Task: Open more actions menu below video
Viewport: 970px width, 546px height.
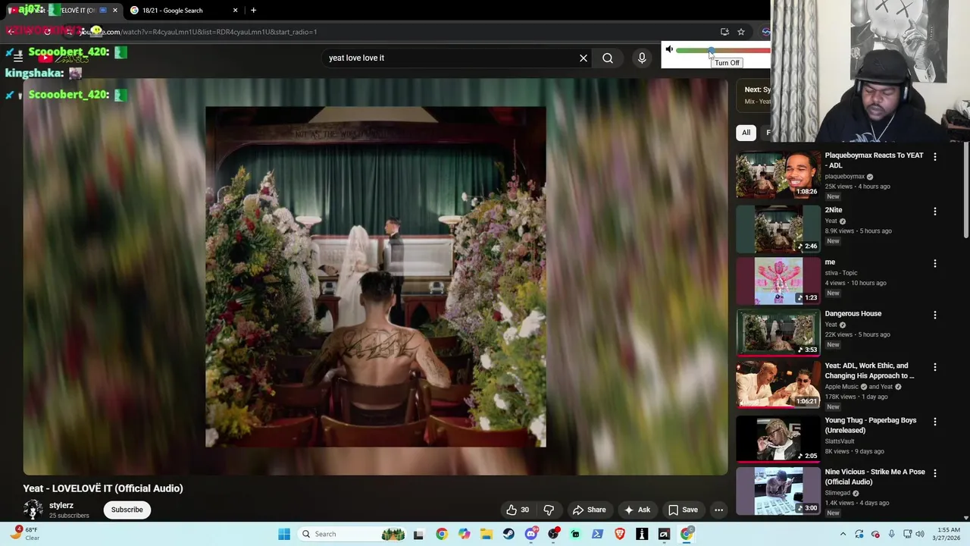Action: point(718,510)
